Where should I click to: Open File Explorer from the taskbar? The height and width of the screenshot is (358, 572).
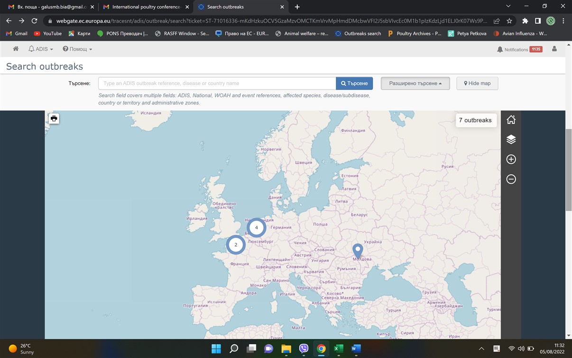click(x=286, y=349)
